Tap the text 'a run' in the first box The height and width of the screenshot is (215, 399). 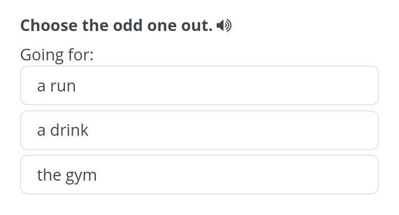pos(57,86)
